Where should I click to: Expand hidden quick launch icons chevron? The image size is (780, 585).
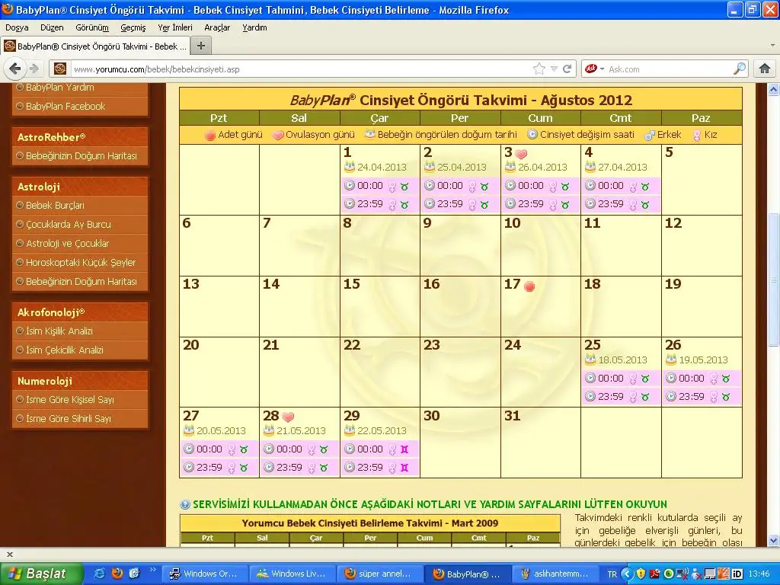click(152, 570)
